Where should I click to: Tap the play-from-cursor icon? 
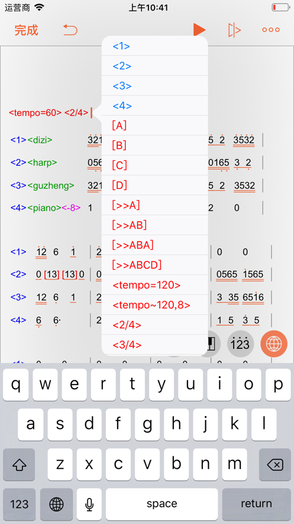coord(234,30)
